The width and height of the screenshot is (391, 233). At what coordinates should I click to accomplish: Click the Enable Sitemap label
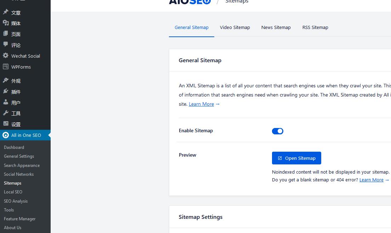click(x=196, y=131)
